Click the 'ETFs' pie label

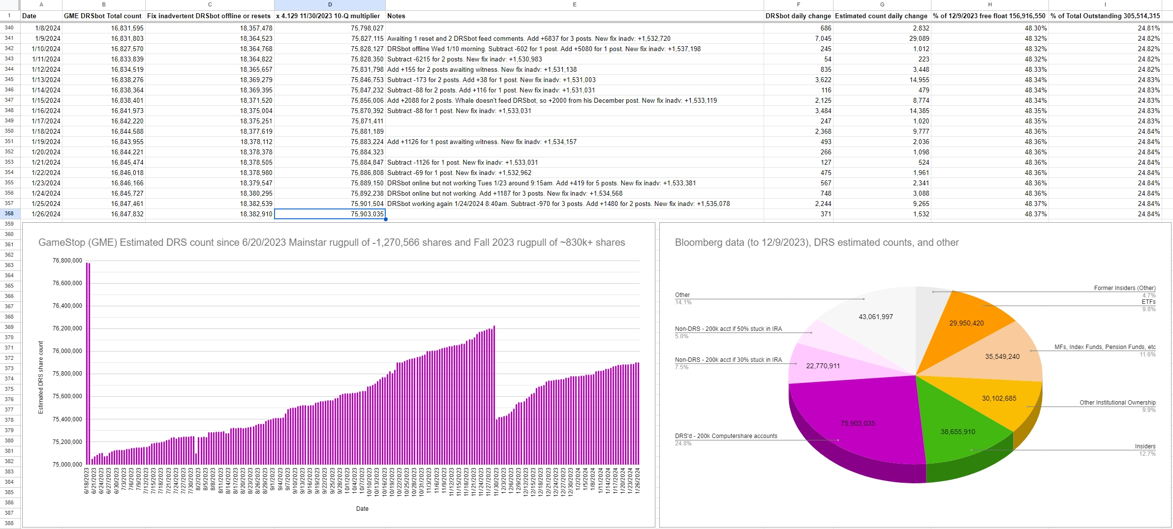pyautogui.click(x=1148, y=302)
